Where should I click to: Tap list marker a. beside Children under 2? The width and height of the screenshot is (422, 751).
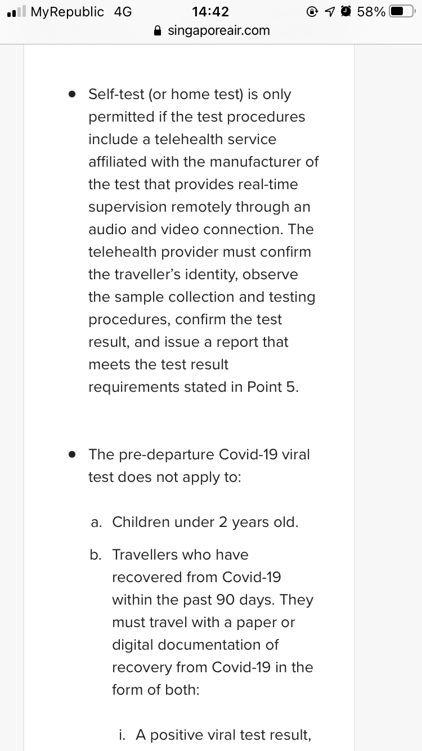(x=96, y=522)
